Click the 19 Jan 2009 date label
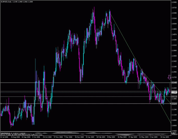 click(x=90, y=137)
